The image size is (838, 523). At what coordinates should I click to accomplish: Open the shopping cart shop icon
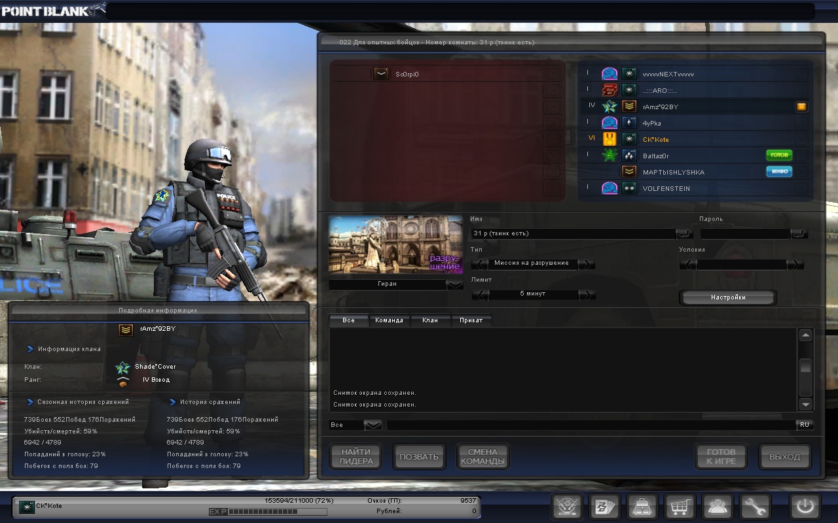pos(680,507)
